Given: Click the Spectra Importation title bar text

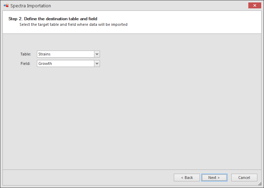Looking at the screenshot, I should [30, 6].
